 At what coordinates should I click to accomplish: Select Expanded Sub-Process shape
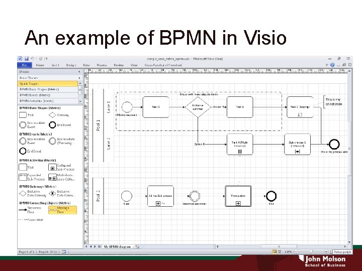pyautogui.click(x=32, y=177)
